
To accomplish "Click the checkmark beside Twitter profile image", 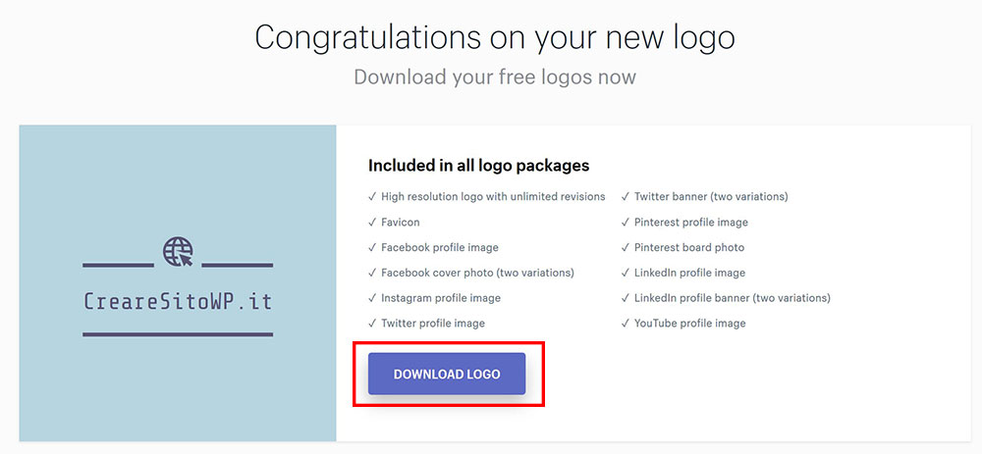I will point(371,324).
